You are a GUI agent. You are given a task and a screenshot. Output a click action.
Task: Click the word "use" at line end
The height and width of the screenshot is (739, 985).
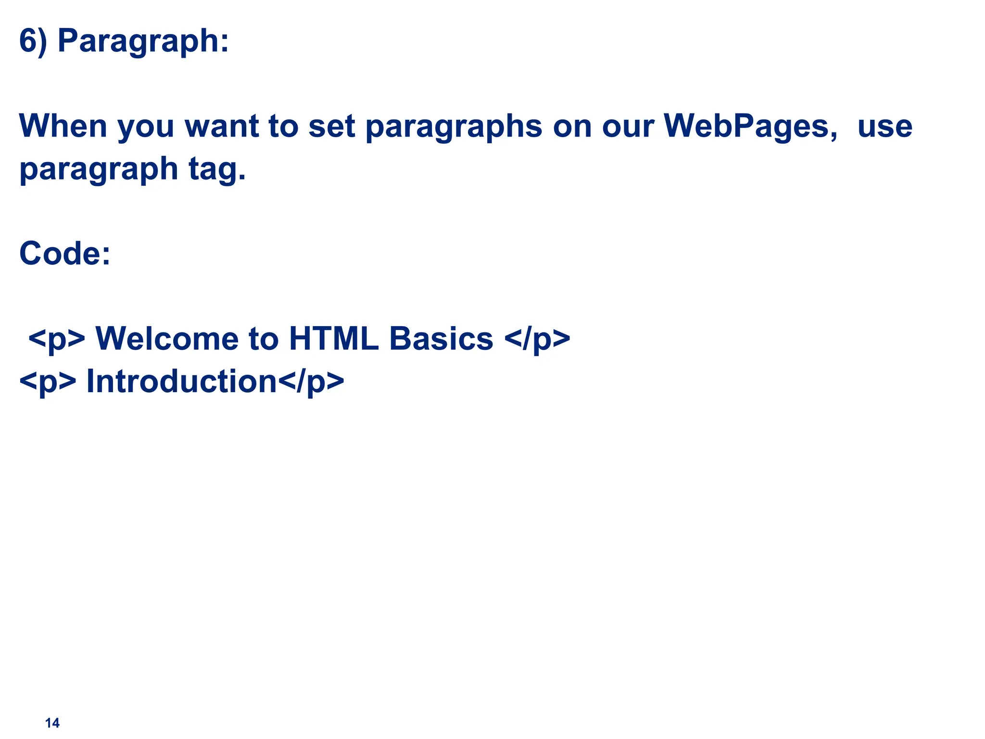click(884, 126)
